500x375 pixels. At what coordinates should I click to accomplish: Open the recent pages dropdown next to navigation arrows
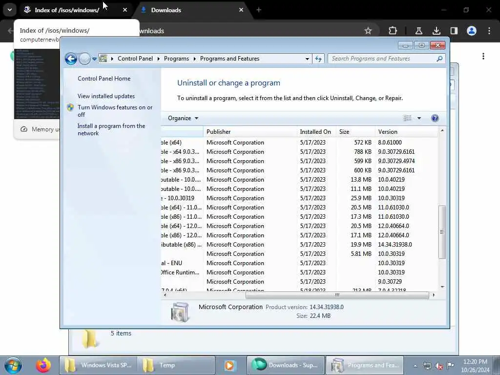point(94,59)
